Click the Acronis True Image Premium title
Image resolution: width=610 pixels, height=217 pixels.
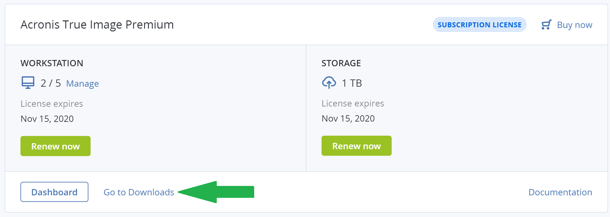tap(97, 24)
